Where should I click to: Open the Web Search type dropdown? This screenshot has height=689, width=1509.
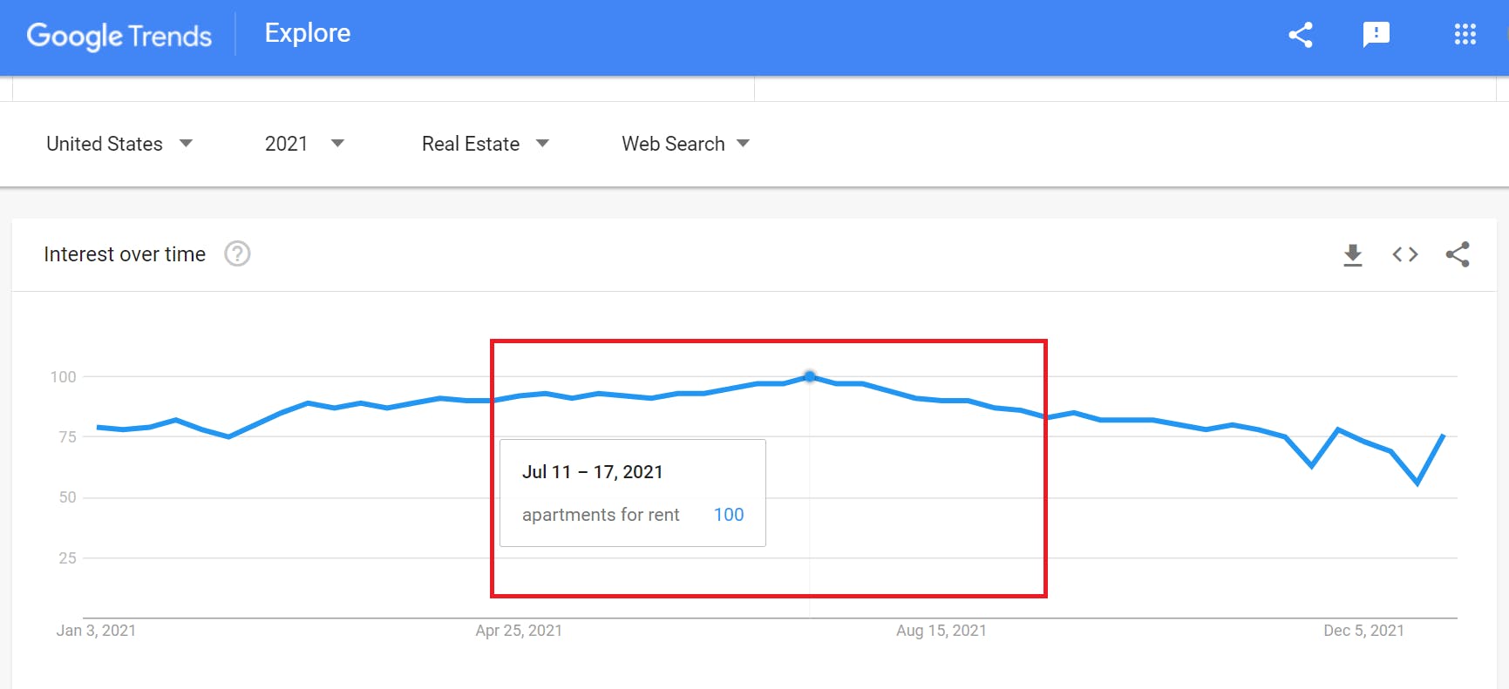point(685,144)
